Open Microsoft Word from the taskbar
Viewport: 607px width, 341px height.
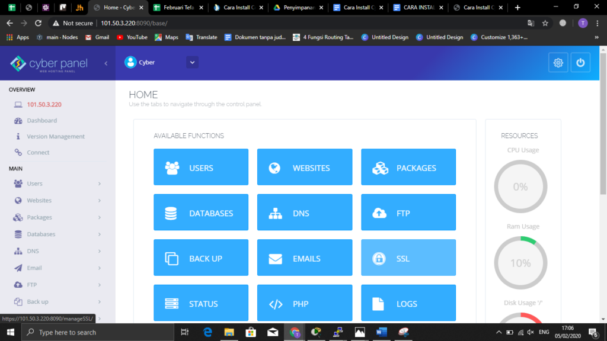click(x=381, y=332)
